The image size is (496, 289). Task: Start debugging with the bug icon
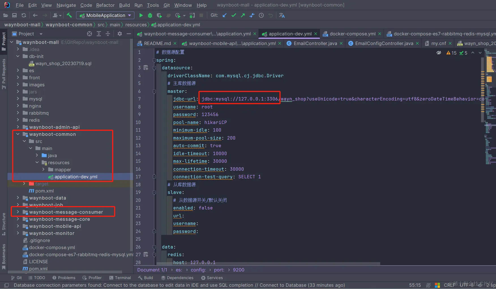point(150,15)
